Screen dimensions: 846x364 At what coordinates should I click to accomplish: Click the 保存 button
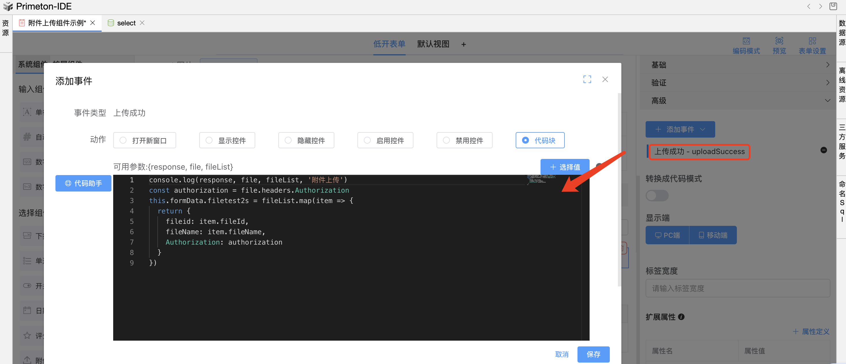coord(593,354)
